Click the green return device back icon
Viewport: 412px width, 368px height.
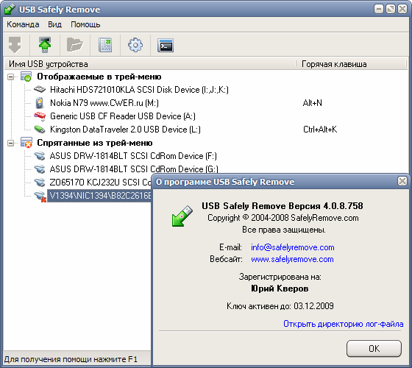coord(45,45)
